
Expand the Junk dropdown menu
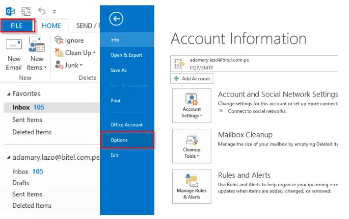[81, 65]
